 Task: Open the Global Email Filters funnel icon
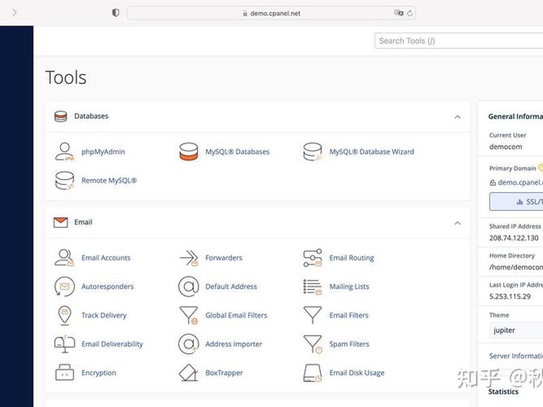tap(189, 315)
